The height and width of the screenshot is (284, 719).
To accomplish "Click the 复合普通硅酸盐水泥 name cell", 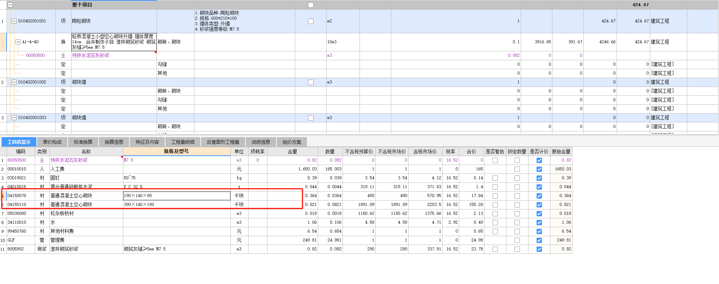I will click(86, 187).
